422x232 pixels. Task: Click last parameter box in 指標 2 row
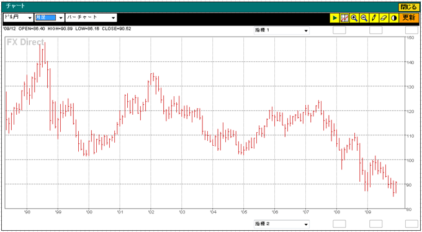click(x=411, y=224)
